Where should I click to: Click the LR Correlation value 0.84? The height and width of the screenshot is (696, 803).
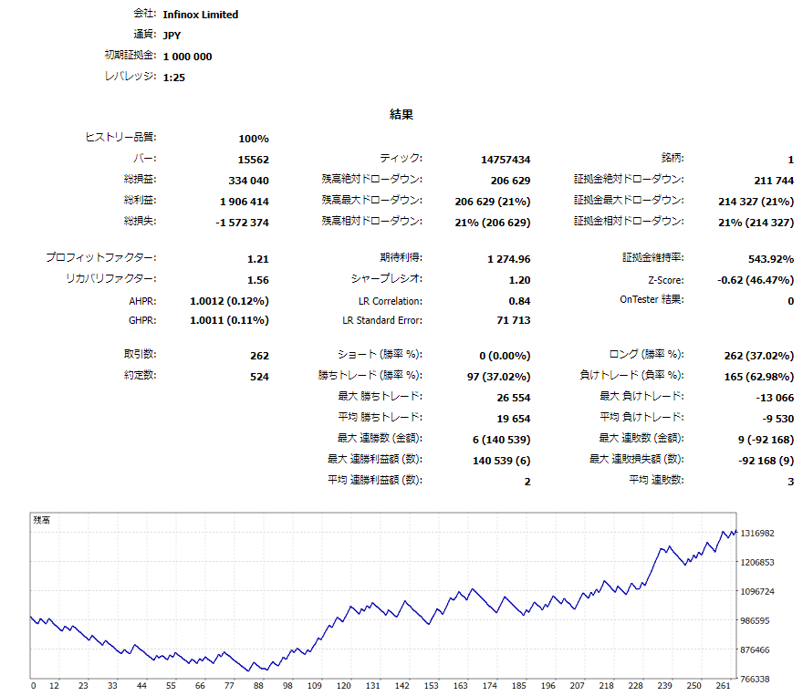point(520,301)
